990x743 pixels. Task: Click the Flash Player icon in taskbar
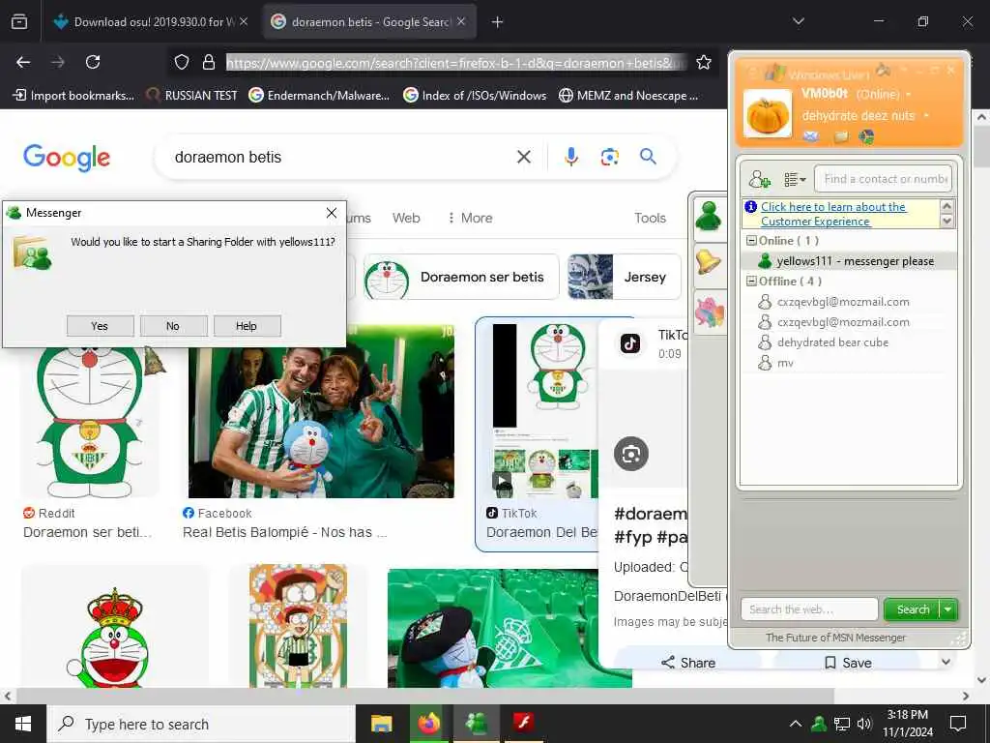point(523,724)
